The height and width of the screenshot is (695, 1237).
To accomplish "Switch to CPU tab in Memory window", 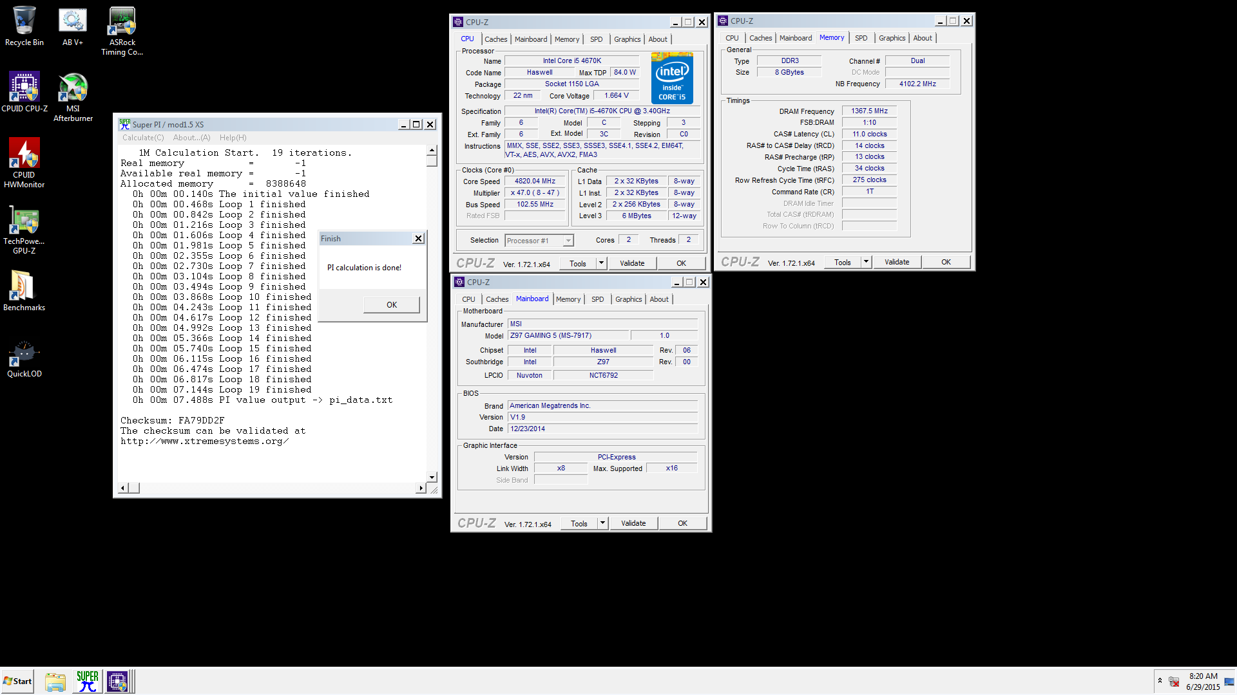I will tap(732, 38).
